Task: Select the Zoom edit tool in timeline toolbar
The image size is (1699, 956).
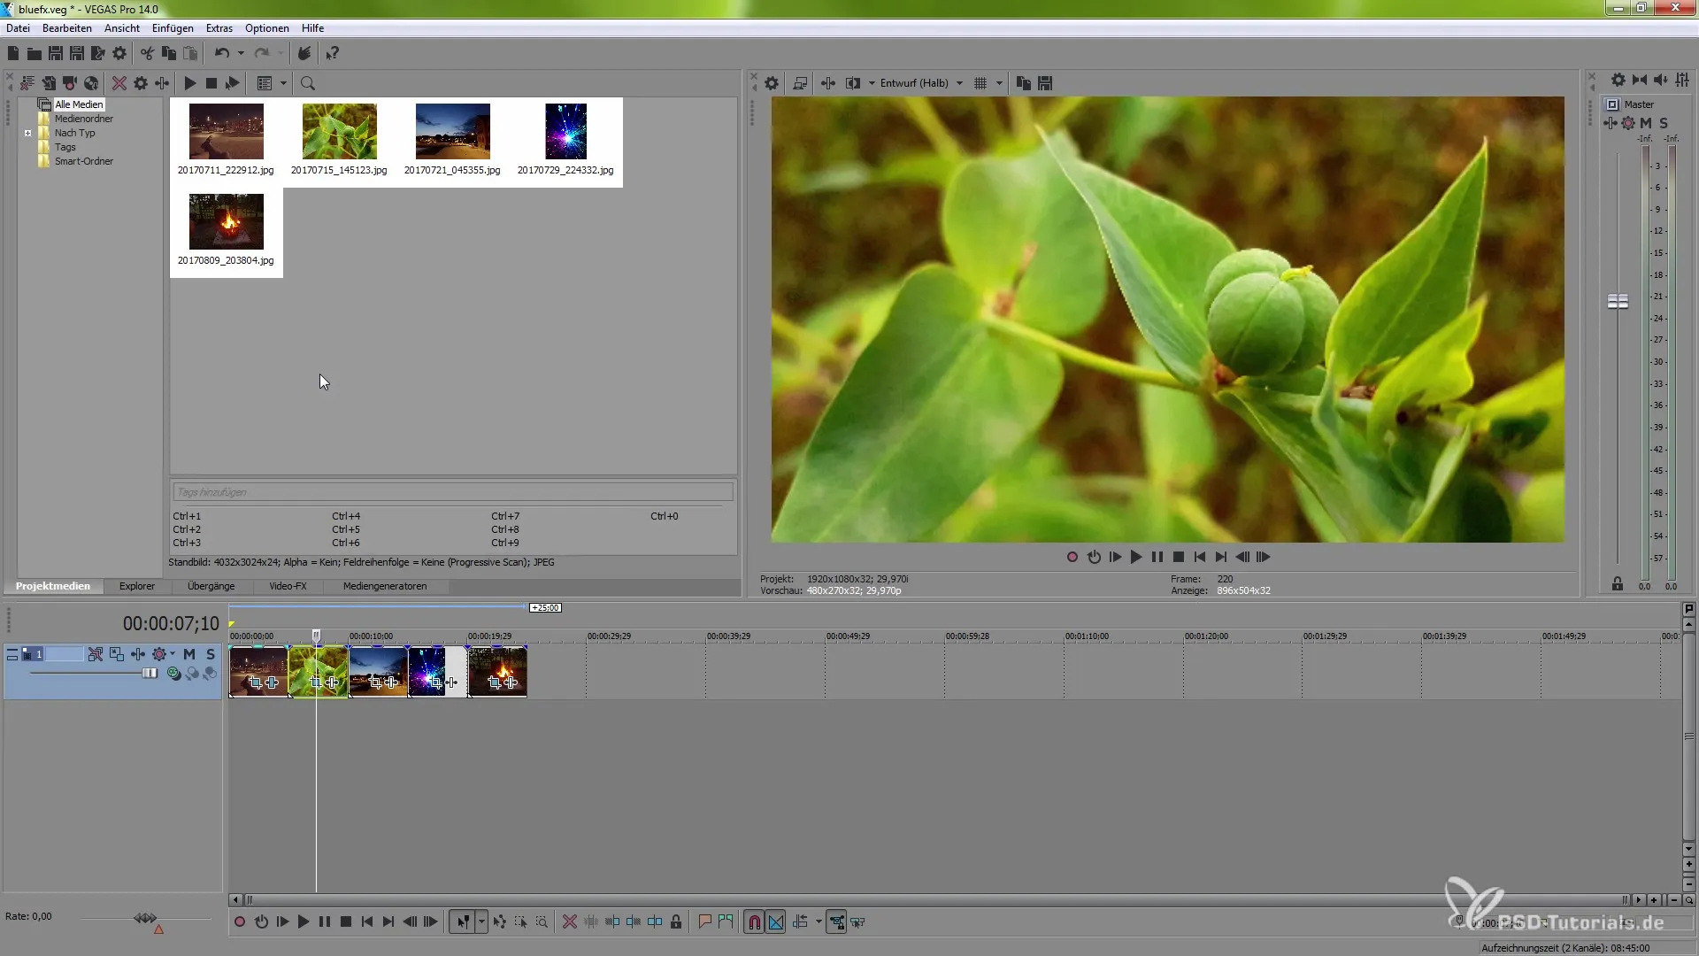Action: tap(542, 922)
